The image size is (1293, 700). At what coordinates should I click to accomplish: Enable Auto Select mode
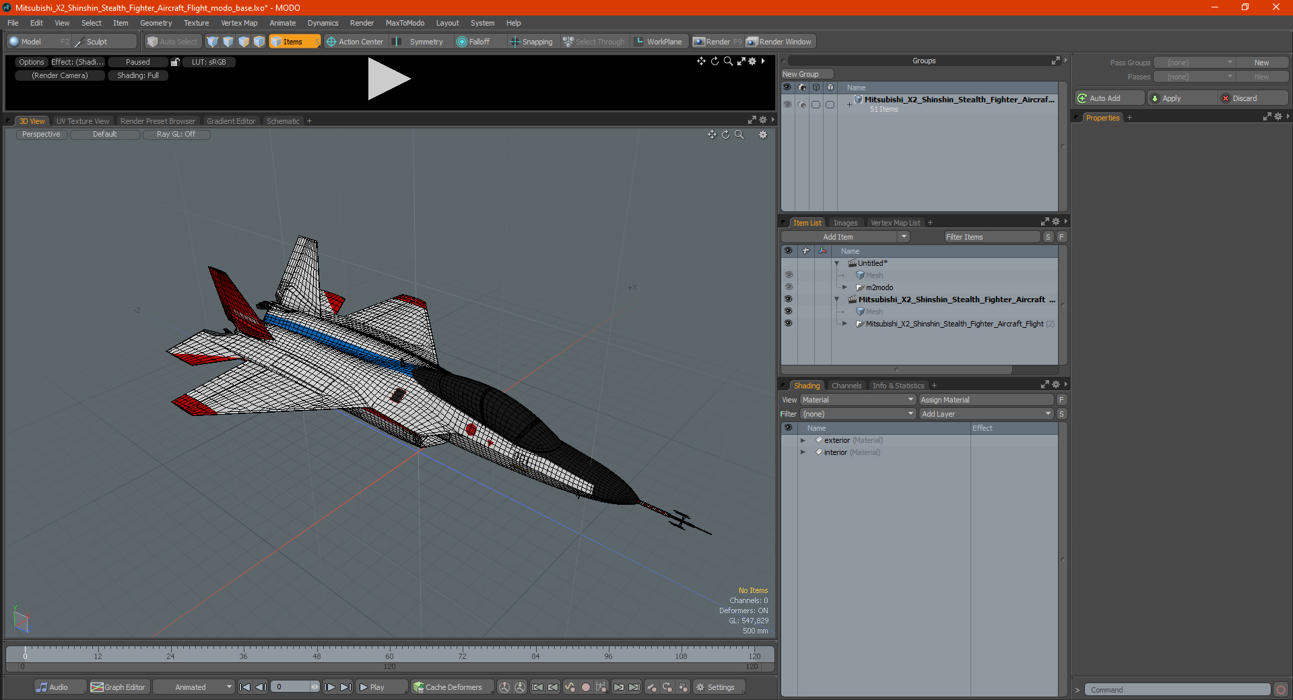coord(173,42)
